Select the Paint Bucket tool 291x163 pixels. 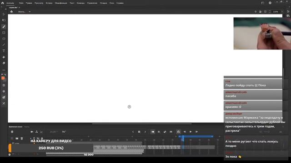[x=4, y=57]
